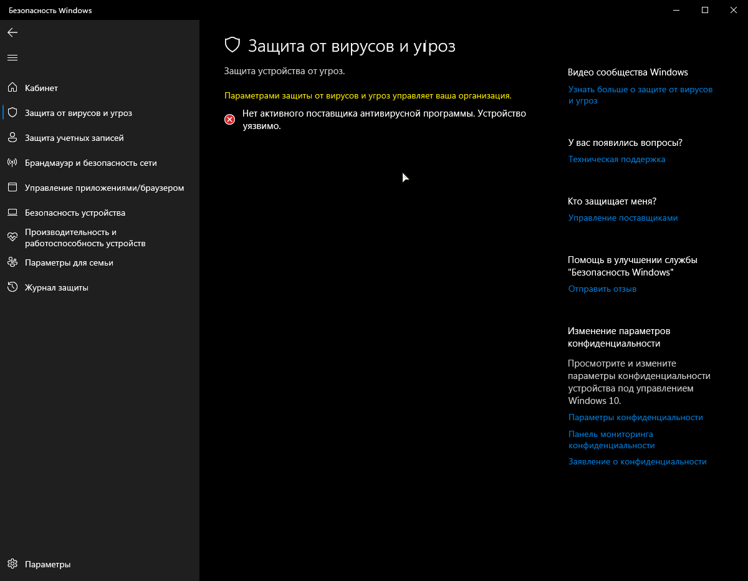Screen dimensions: 748x581
Task: Open Защита учетных записей
Action: (100, 138)
